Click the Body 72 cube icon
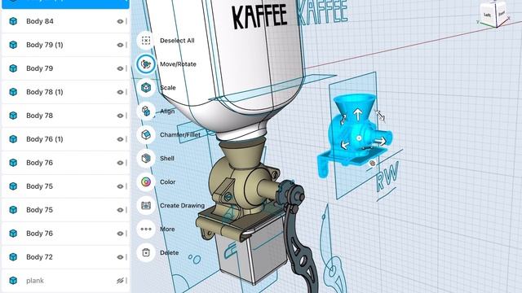The width and height of the screenshot is (522, 293). (13, 257)
